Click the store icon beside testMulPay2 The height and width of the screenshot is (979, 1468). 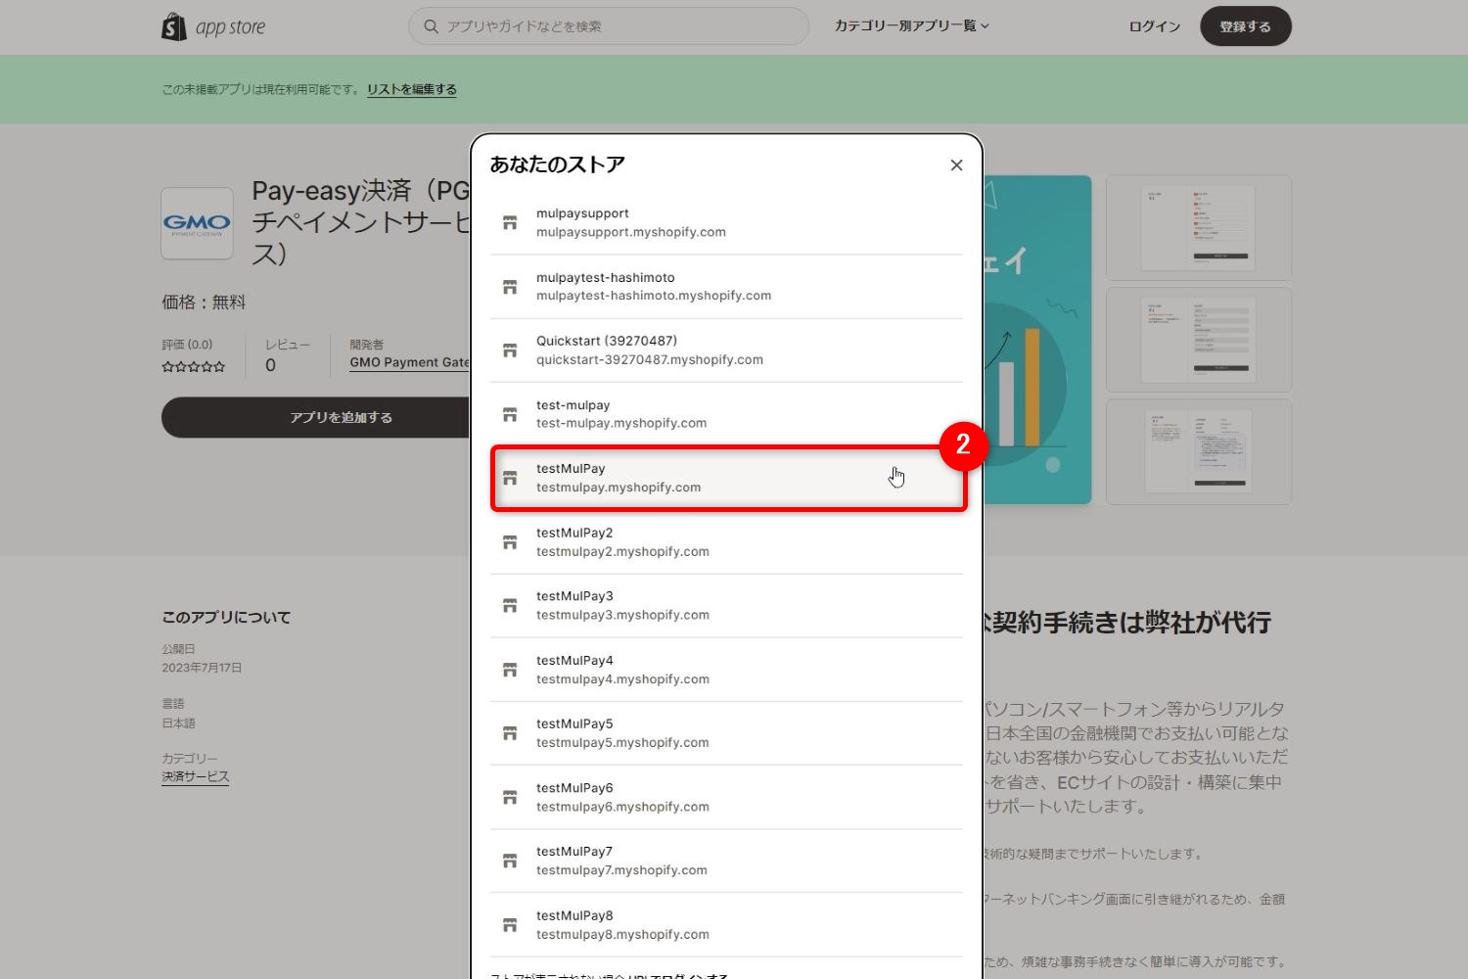pos(509,541)
